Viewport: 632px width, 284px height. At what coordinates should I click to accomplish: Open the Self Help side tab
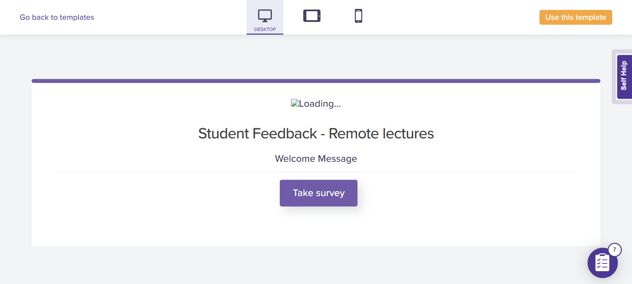pos(624,76)
